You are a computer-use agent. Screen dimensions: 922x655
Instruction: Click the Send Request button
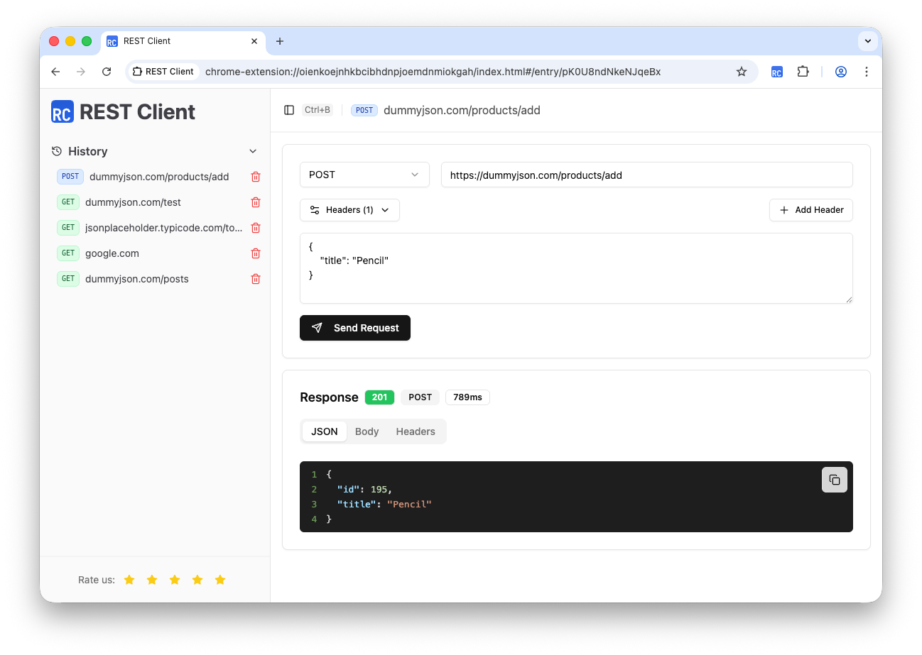click(355, 327)
